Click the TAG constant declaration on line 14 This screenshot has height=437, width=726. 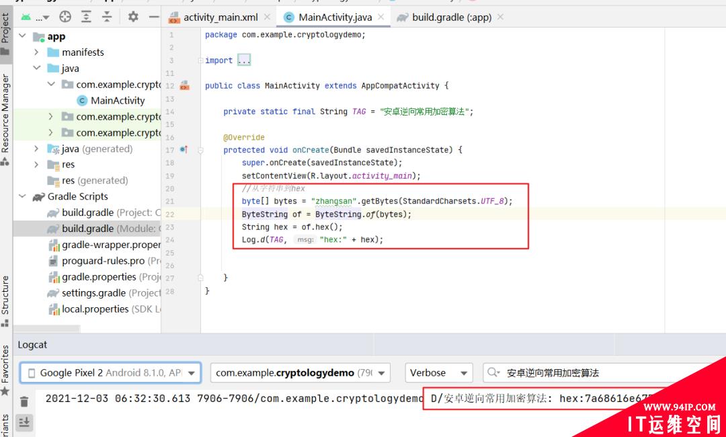(348, 112)
